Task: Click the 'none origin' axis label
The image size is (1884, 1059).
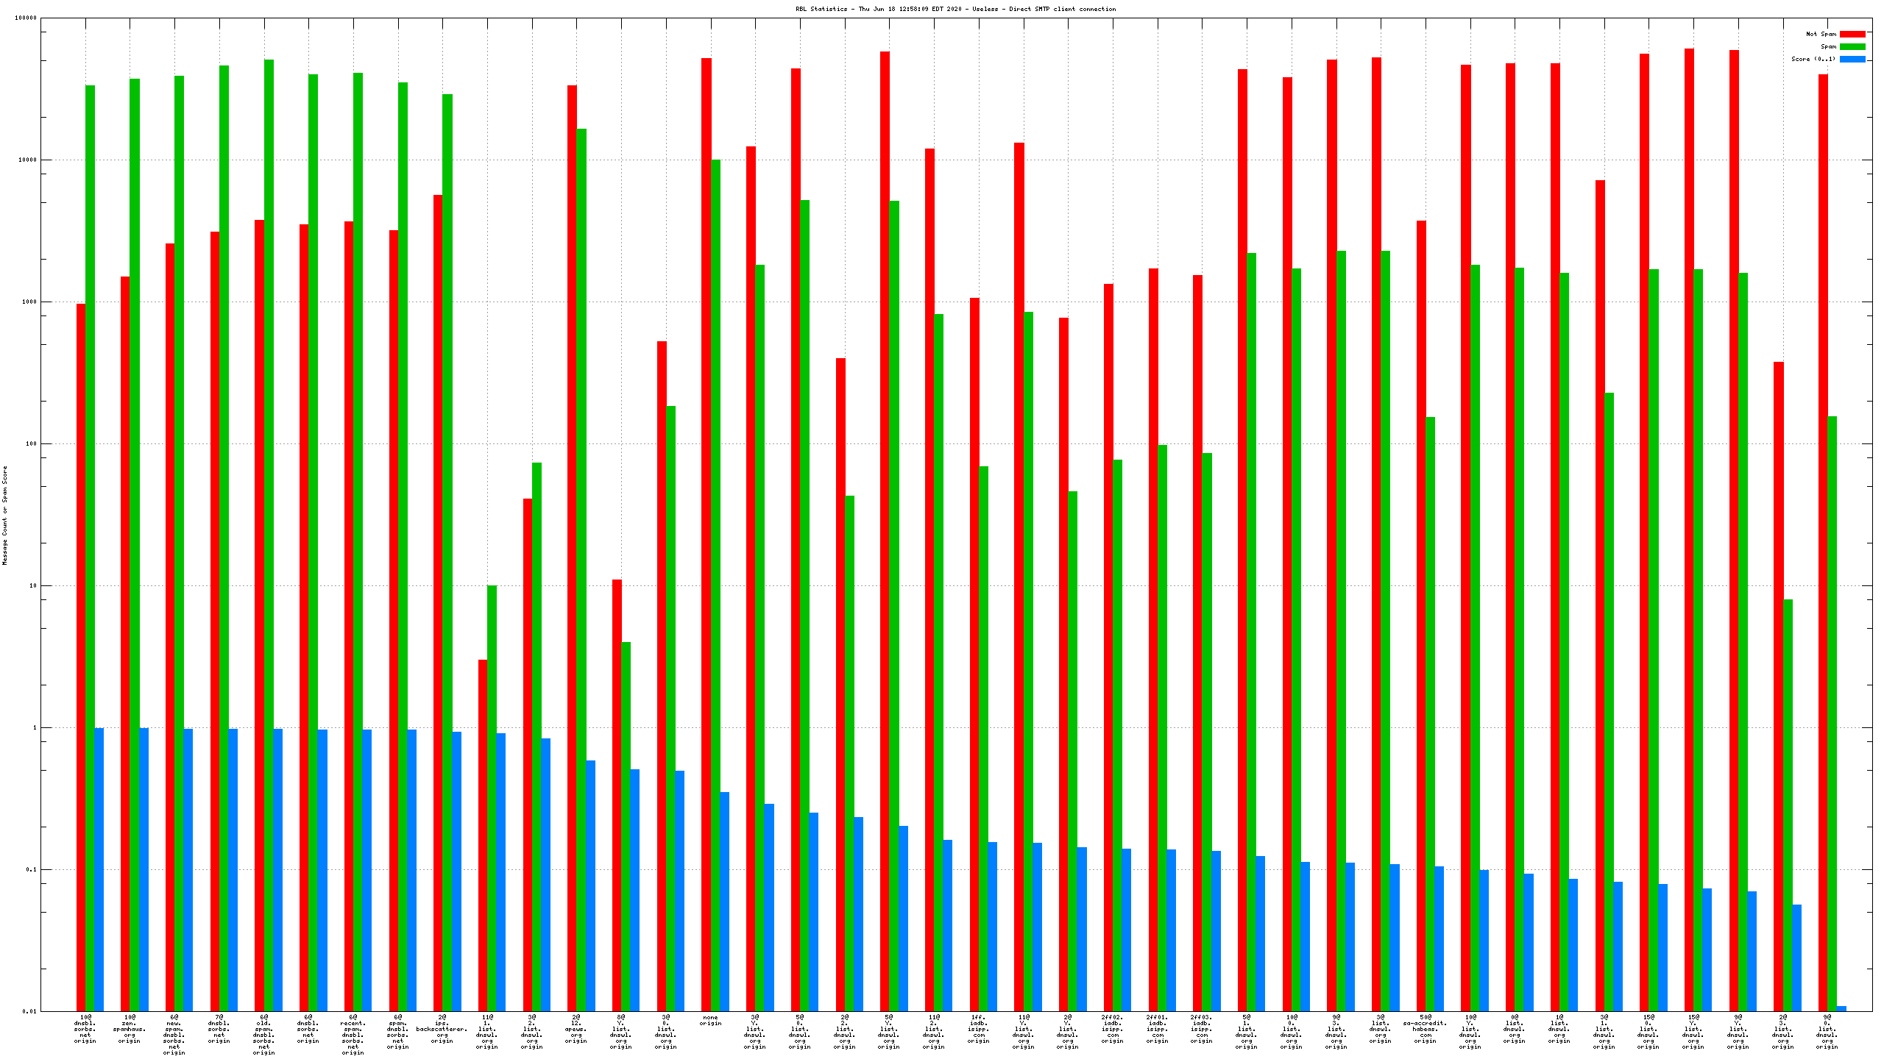Action: pos(710,1020)
